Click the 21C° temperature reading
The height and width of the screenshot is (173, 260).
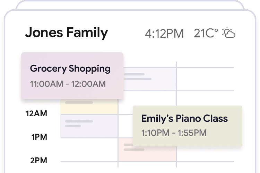coord(206,33)
